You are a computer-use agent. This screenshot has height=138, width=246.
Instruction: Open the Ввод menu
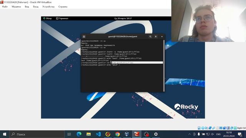(36, 7)
